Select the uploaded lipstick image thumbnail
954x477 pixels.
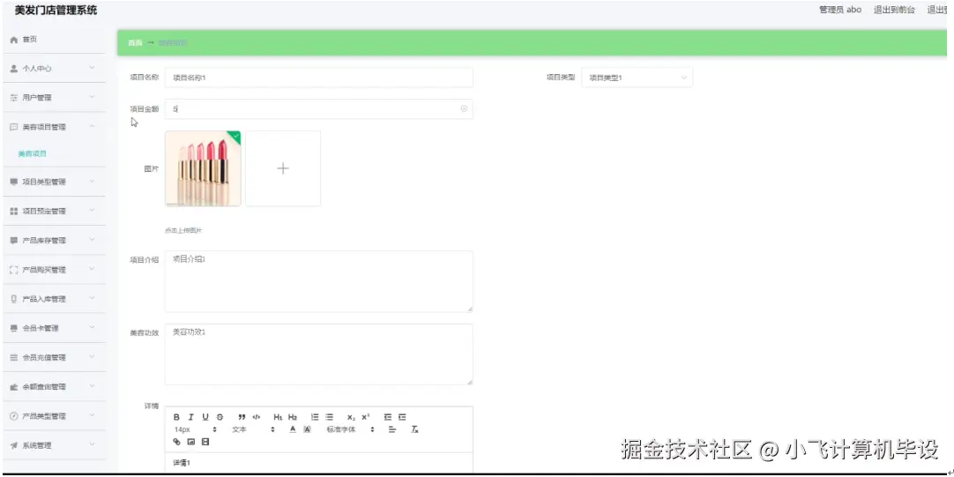[x=203, y=168]
